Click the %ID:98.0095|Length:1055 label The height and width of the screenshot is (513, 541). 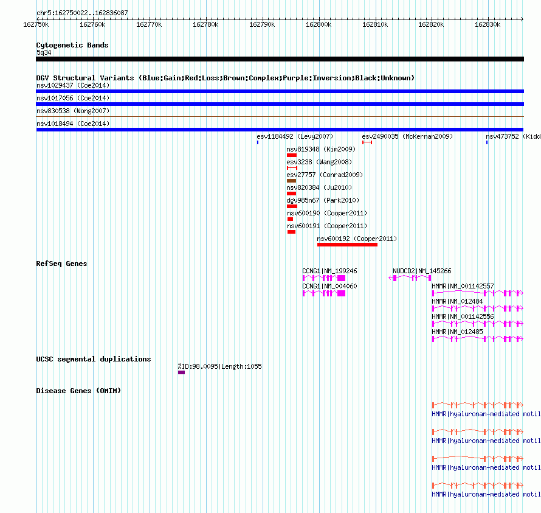220,366
